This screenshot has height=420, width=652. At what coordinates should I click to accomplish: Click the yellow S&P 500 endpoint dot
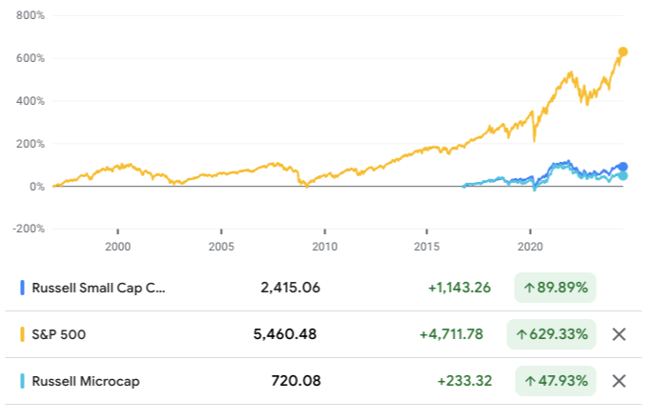(x=623, y=51)
